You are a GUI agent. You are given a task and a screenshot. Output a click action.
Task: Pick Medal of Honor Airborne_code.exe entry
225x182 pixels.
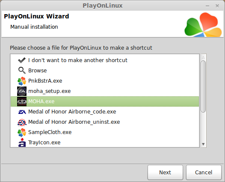(72, 112)
